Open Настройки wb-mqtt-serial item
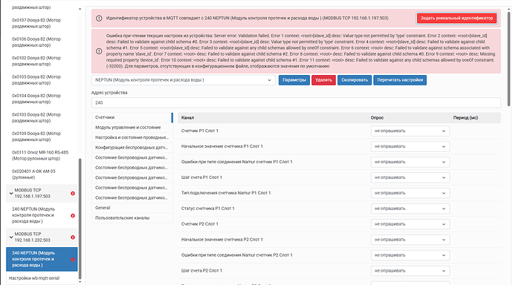 point(42,278)
